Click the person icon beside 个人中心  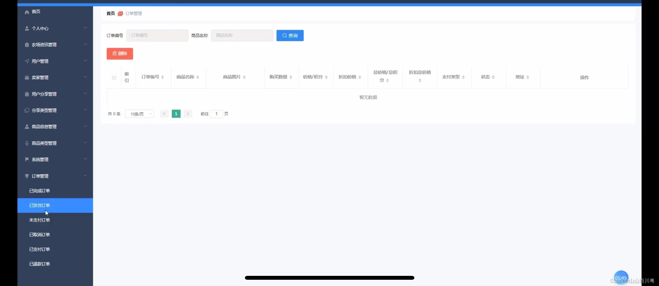(x=27, y=28)
